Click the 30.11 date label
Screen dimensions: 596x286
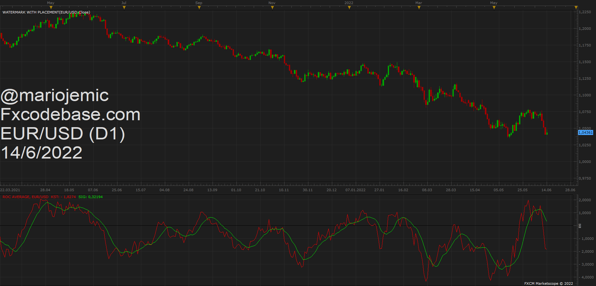[x=308, y=190]
